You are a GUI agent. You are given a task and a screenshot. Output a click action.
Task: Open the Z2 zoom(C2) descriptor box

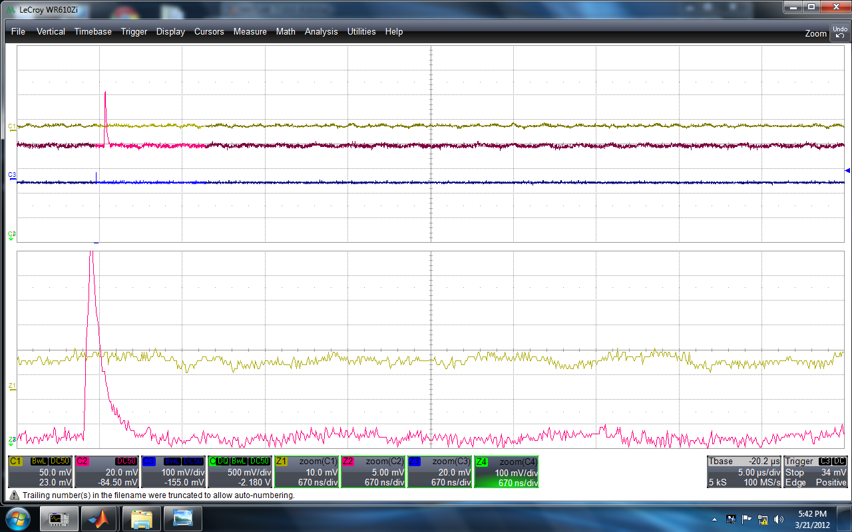click(373, 472)
